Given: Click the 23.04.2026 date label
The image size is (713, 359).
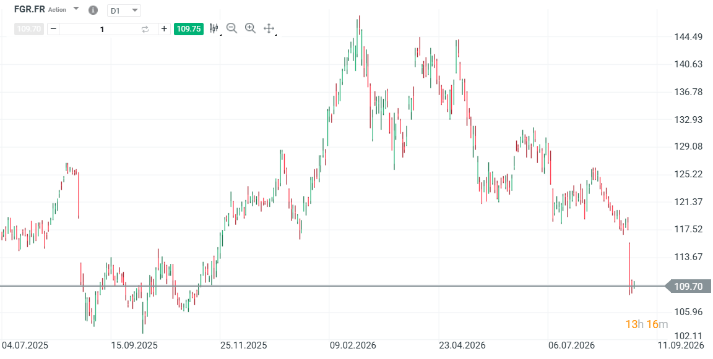Looking at the screenshot, I should tap(462, 345).
